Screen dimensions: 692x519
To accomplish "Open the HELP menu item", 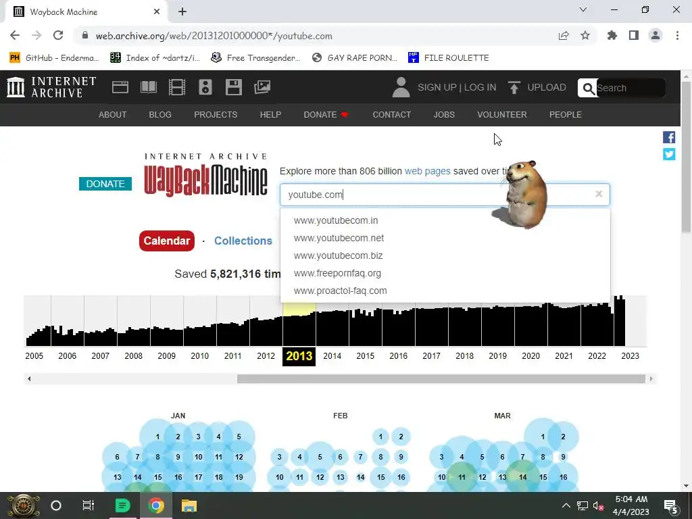I will click(270, 115).
